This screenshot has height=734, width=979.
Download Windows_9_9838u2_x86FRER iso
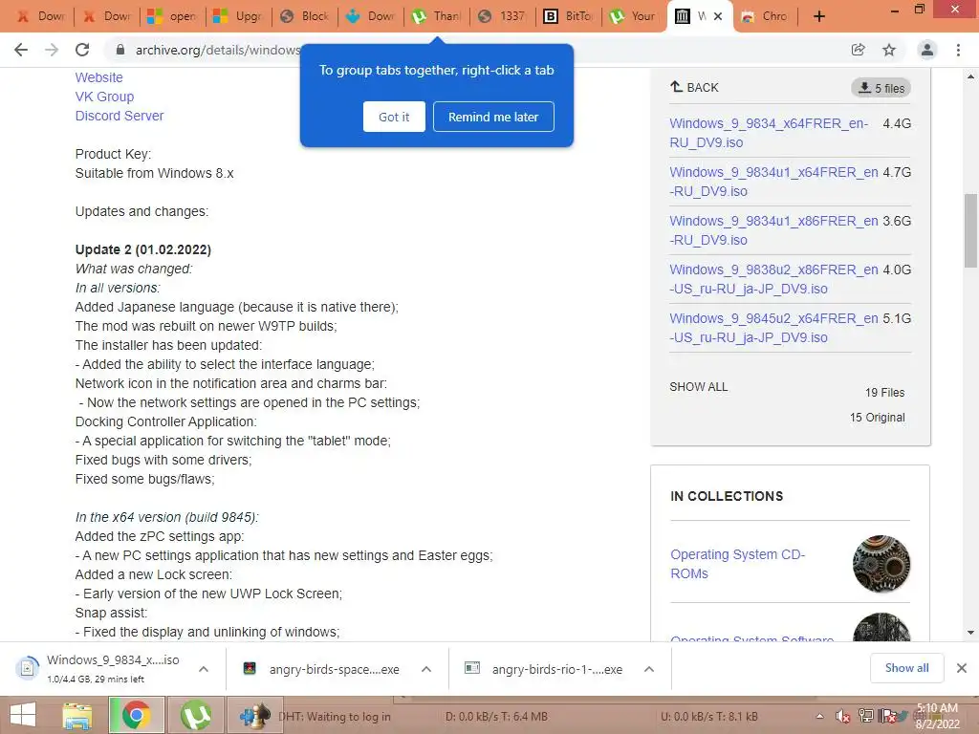tap(773, 279)
